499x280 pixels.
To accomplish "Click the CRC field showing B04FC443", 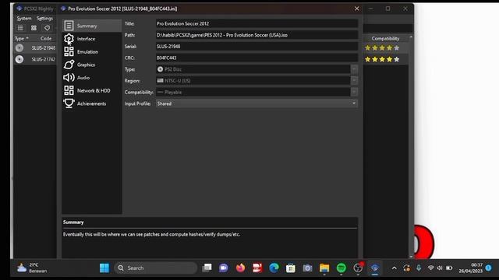I will click(x=257, y=58).
